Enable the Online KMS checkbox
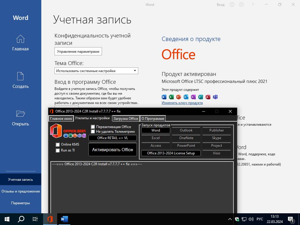The image size is (300, 225). point(57,144)
